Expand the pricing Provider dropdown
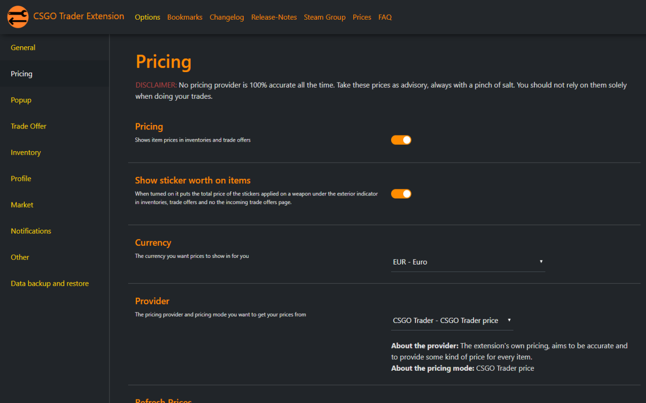This screenshot has width=646, height=403. click(x=452, y=320)
